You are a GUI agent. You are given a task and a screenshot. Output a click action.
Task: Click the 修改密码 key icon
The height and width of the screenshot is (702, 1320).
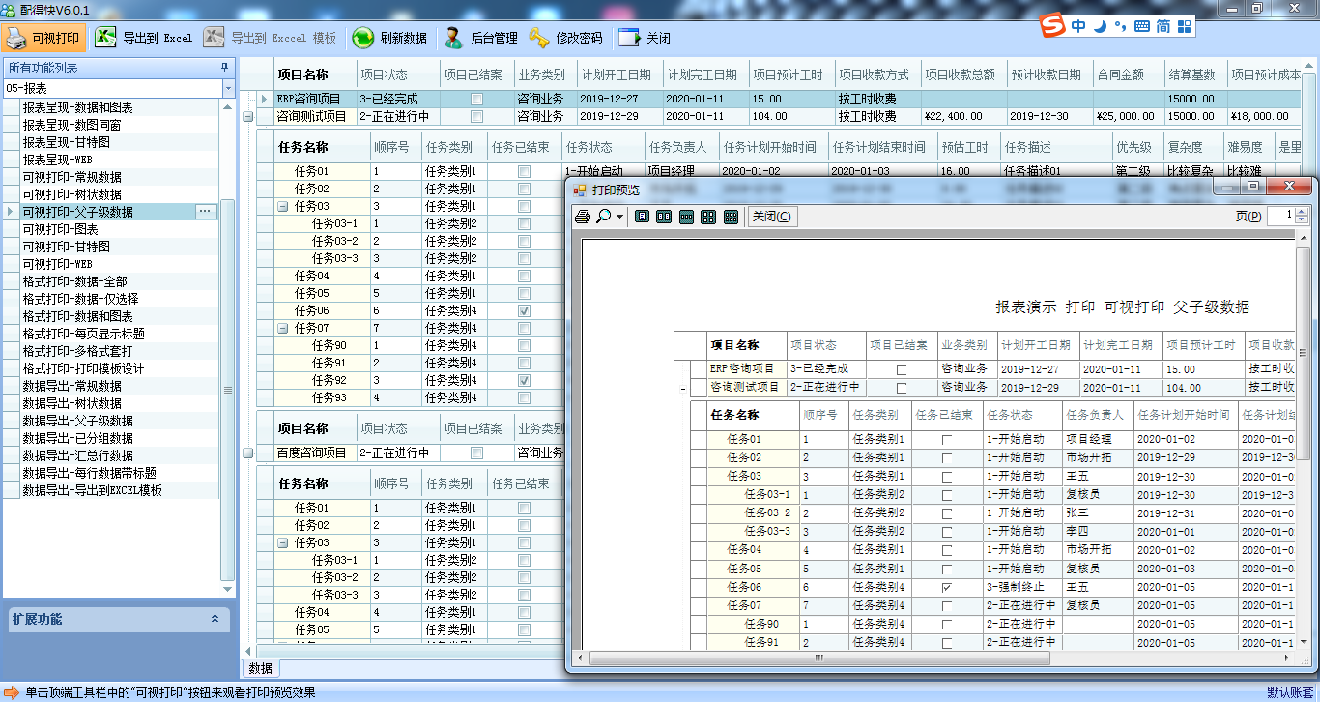538,38
